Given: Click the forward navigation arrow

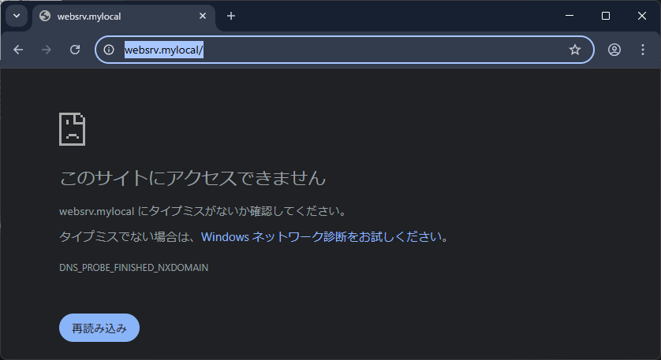Looking at the screenshot, I should (x=47, y=50).
